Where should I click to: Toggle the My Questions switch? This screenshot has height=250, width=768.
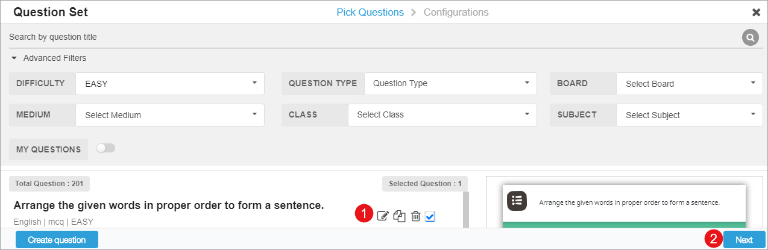(105, 148)
